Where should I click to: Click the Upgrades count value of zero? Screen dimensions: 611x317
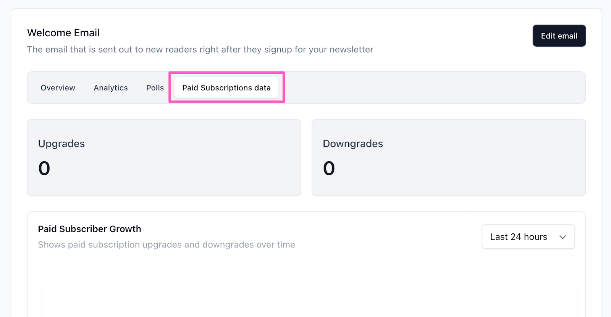(44, 168)
